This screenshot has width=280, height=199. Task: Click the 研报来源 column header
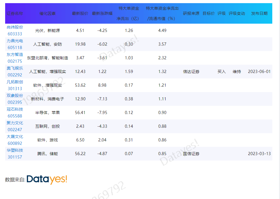coord(191,13)
